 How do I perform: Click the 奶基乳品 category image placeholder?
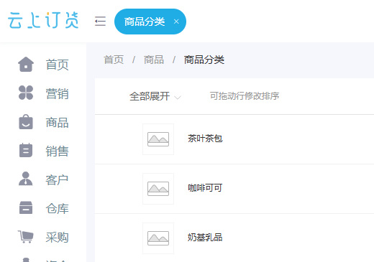158,238
